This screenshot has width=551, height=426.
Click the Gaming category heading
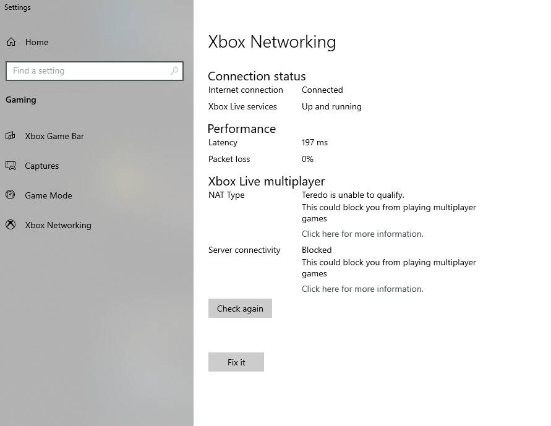[21, 100]
